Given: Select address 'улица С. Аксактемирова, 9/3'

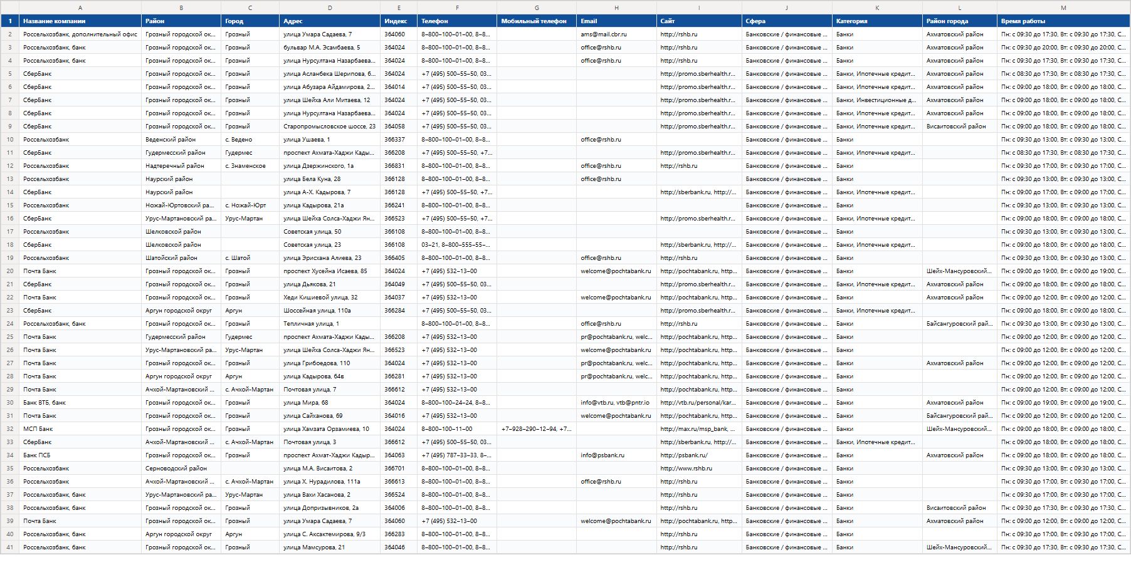Looking at the screenshot, I should click(330, 534).
